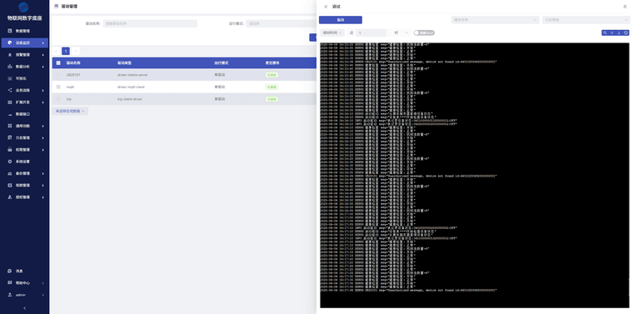Click the GB28181 driver name cell
633x314 pixels.
coord(73,75)
